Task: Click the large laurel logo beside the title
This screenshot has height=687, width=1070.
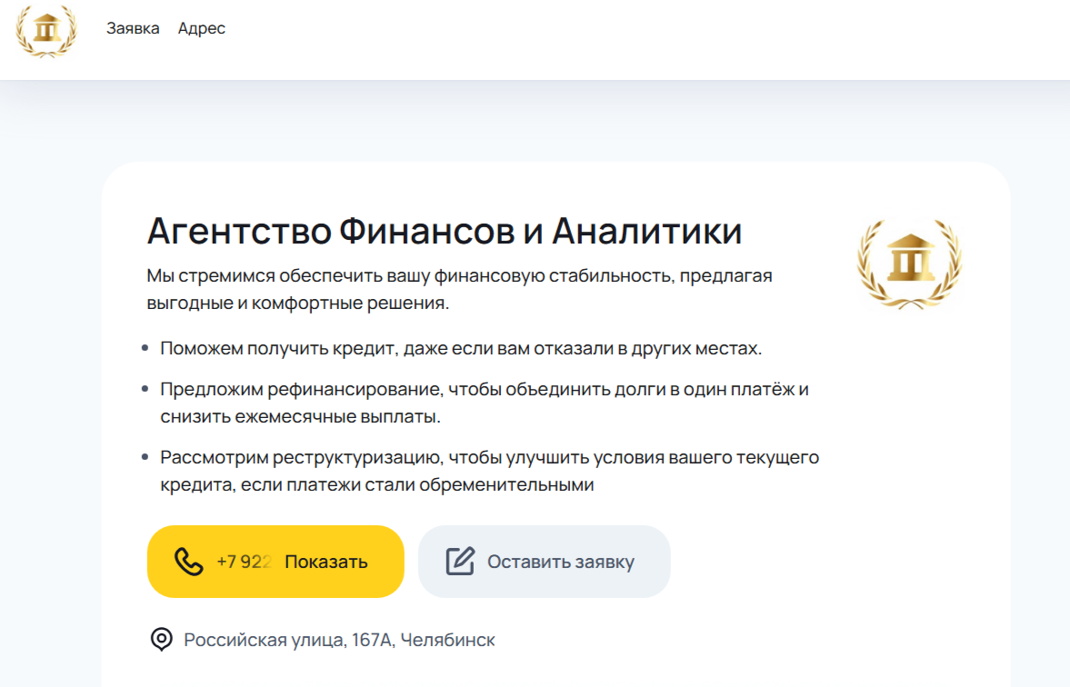Action: tap(909, 264)
